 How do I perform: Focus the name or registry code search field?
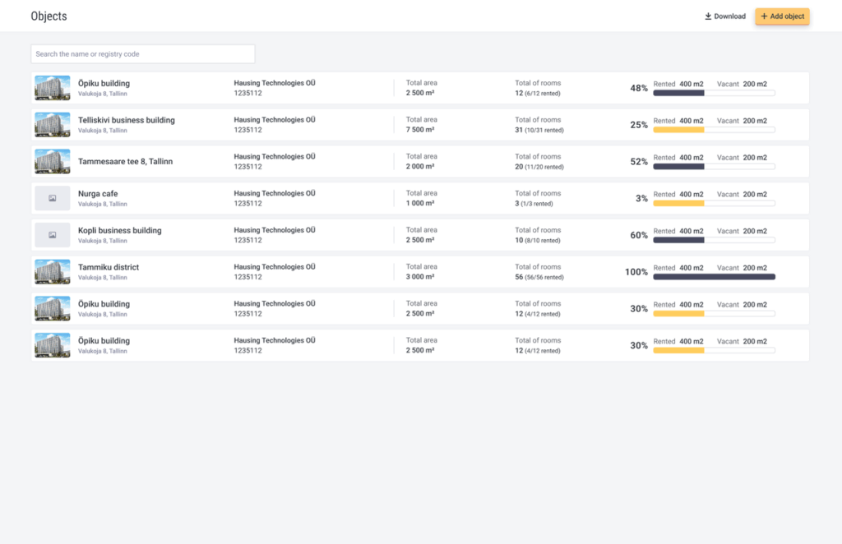(x=143, y=54)
